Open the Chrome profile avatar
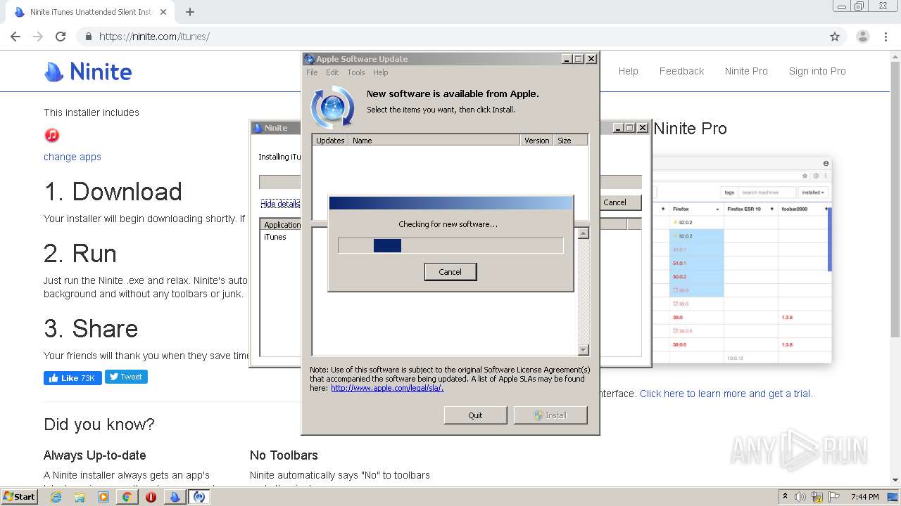The height and width of the screenshot is (506, 901). 862,37
